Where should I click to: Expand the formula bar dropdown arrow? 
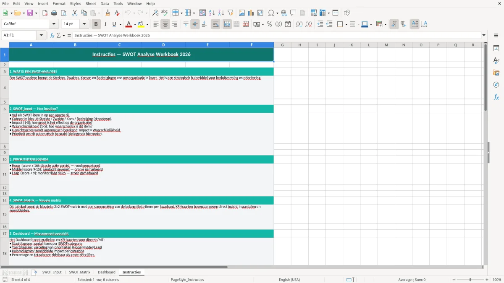click(484, 36)
